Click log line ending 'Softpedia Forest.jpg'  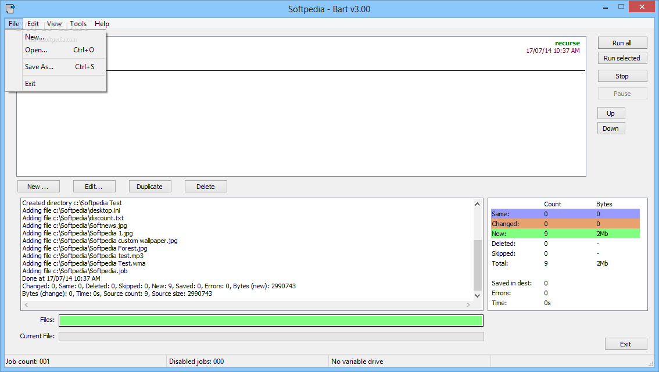tap(84, 248)
